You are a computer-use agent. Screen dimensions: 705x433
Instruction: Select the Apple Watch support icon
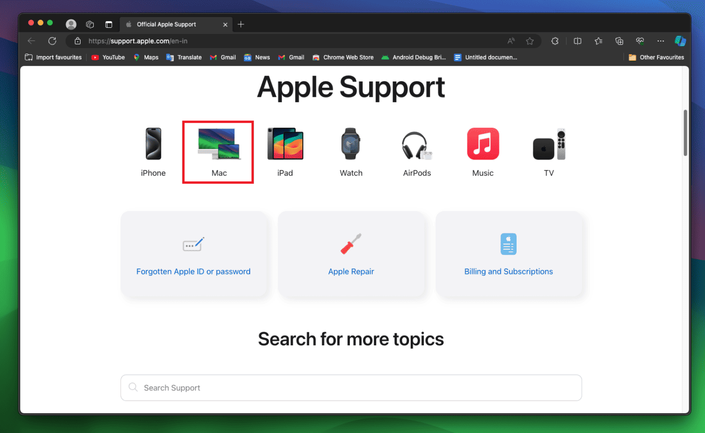[x=351, y=144]
